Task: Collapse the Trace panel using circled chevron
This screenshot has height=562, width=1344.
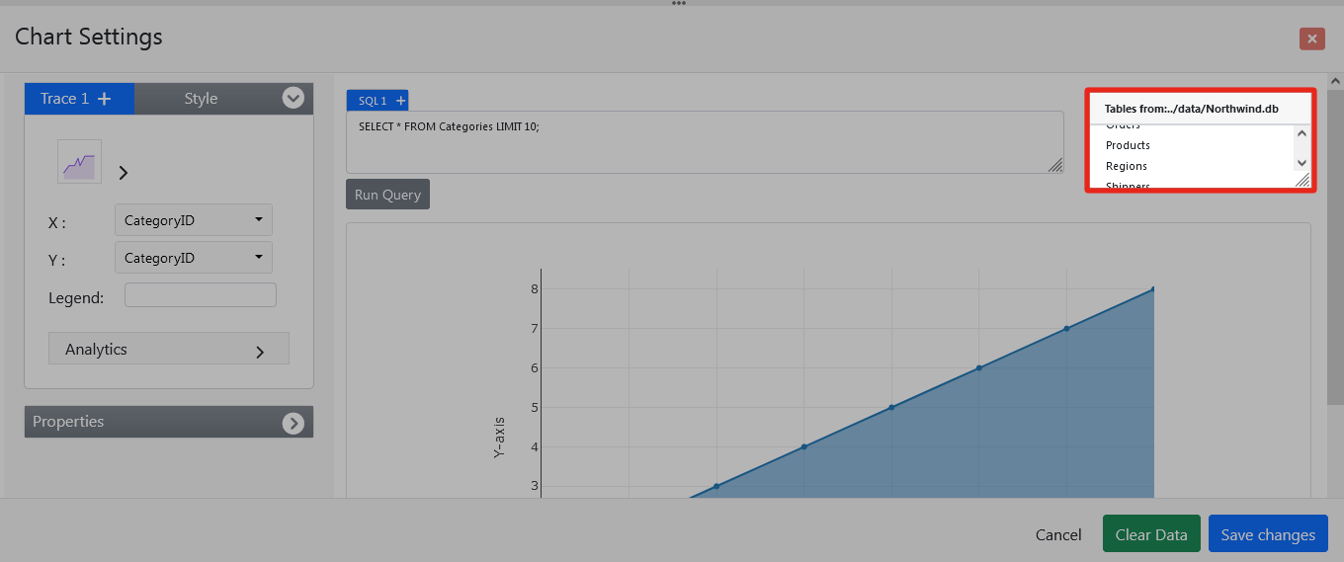Action: point(293,98)
